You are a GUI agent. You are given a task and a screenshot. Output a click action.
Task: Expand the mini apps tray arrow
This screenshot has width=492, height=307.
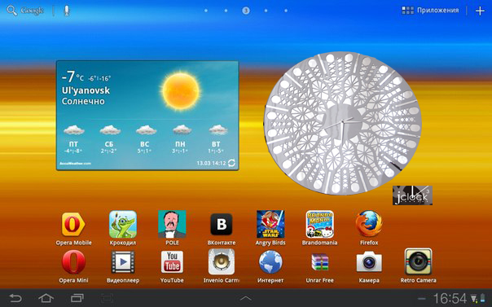pyautogui.click(x=246, y=298)
